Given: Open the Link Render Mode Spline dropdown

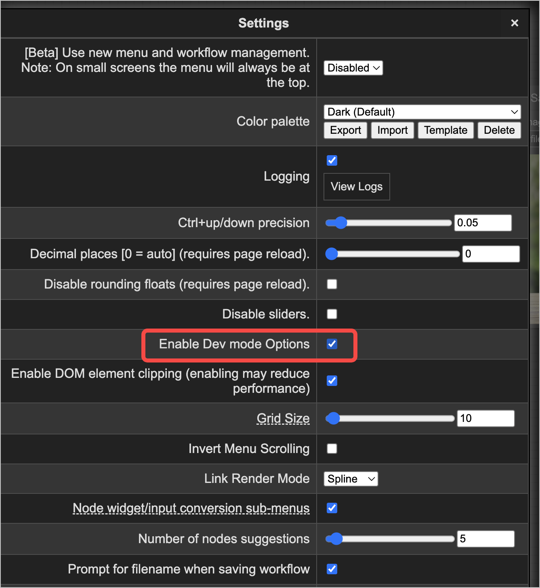Looking at the screenshot, I should coord(351,479).
